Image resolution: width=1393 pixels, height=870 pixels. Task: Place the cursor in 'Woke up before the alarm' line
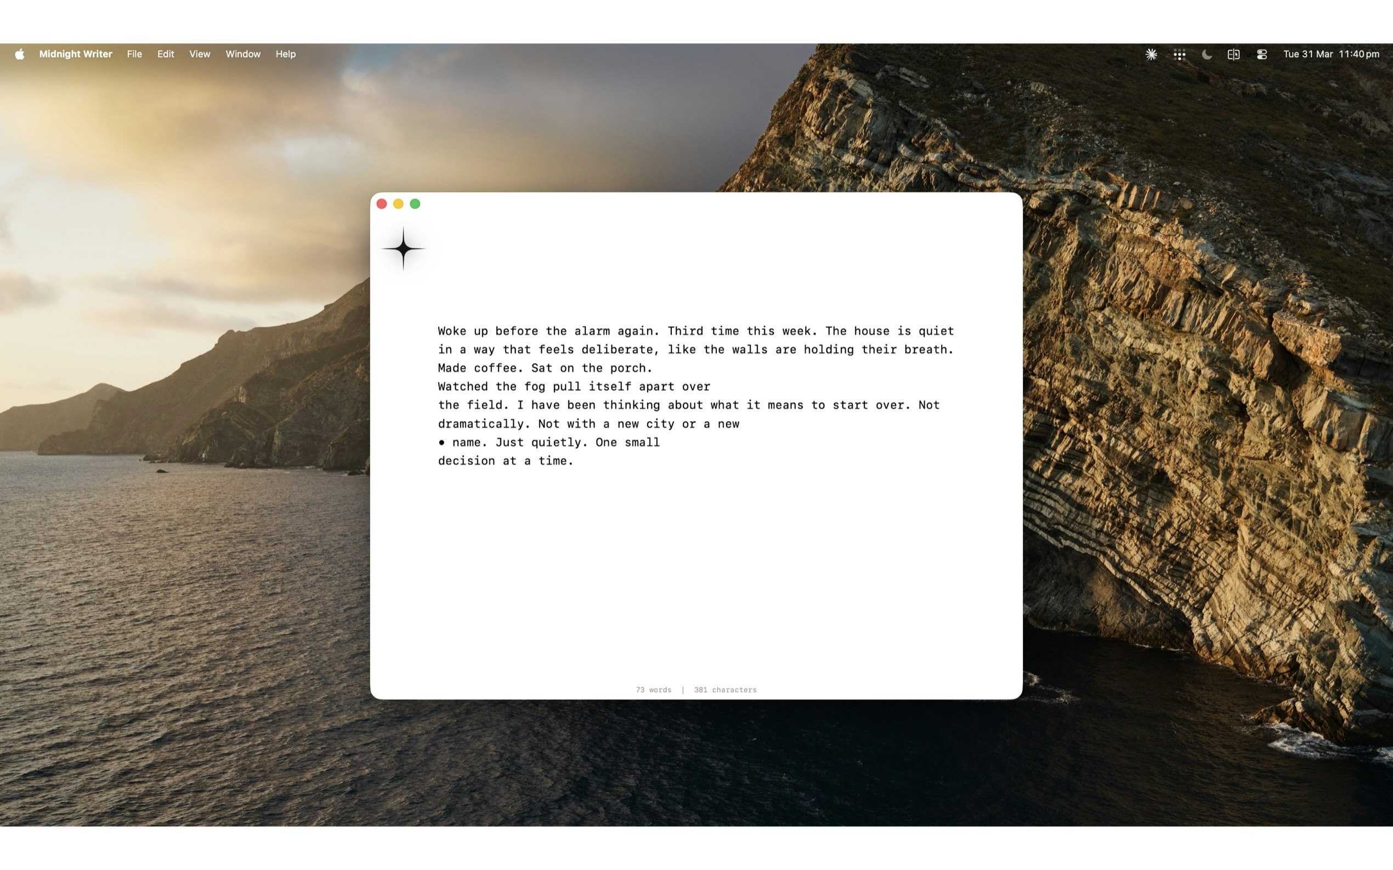click(x=696, y=331)
